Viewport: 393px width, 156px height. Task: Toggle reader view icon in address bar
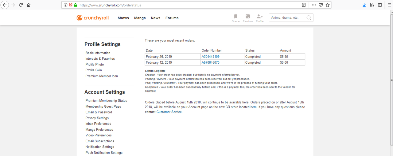(x=304, y=5)
